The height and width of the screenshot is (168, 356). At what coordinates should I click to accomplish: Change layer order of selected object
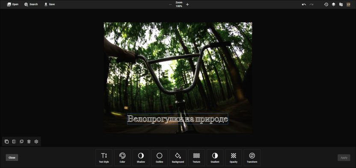(x=21, y=141)
